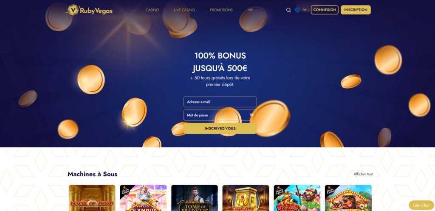This screenshot has height=211, width=435.
Task: Open the Book of Dead game thumbnail
Action: pyautogui.click(x=92, y=198)
